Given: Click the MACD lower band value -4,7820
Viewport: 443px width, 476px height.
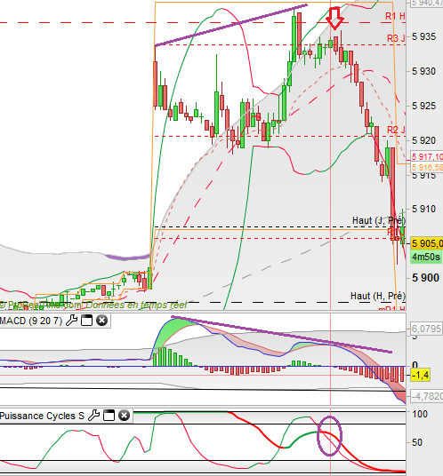Looking at the screenshot, I should pos(427,396).
